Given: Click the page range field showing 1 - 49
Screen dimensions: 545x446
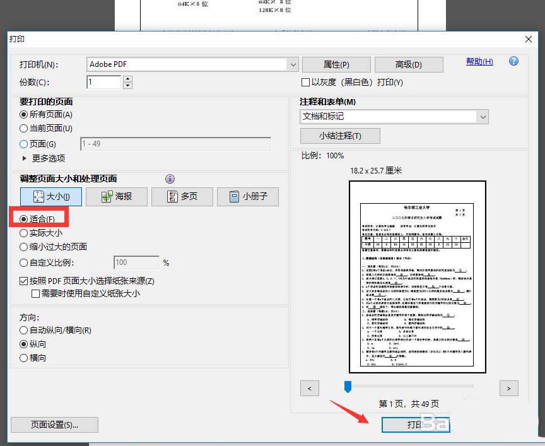Looking at the screenshot, I should tap(175, 144).
